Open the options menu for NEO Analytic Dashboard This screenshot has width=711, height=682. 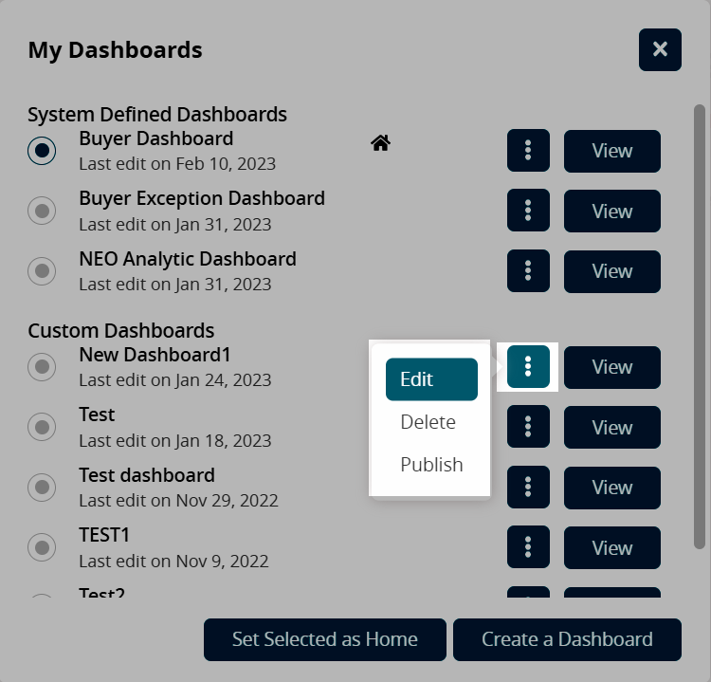coord(528,271)
